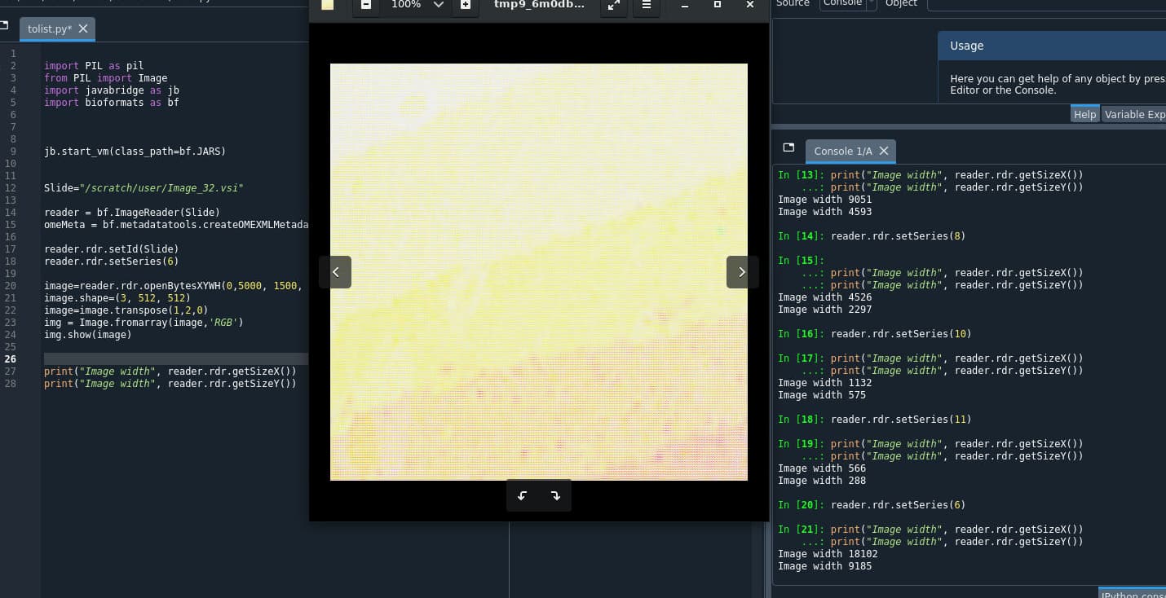The image size is (1166, 598).
Task: Zoom out with the minus button
Action: tap(366, 5)
